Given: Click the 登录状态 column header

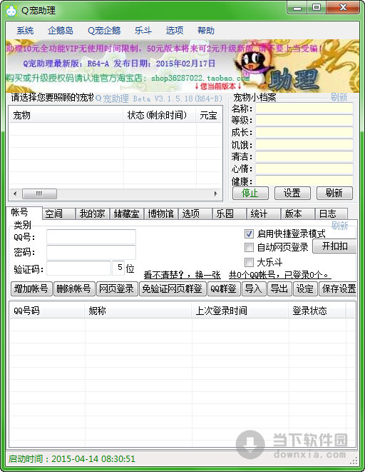Looking at the screenshot, I should 317,311.
